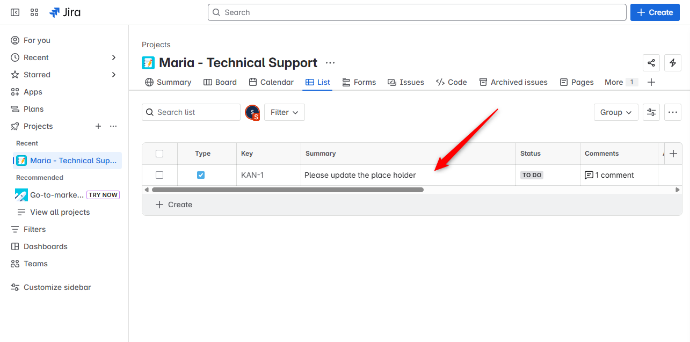Viewport: 690px width, 342px height.
Task: Click the user avatar filter icon
Action: (252, 112)
